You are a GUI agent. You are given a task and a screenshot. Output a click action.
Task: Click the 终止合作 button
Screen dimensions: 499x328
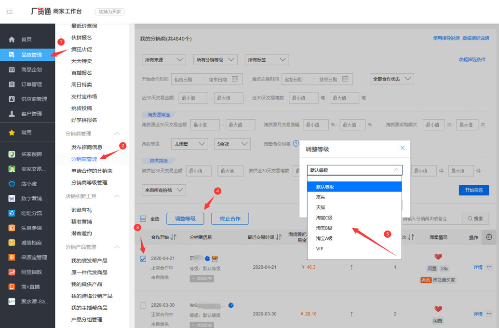[x=230, y=219]
